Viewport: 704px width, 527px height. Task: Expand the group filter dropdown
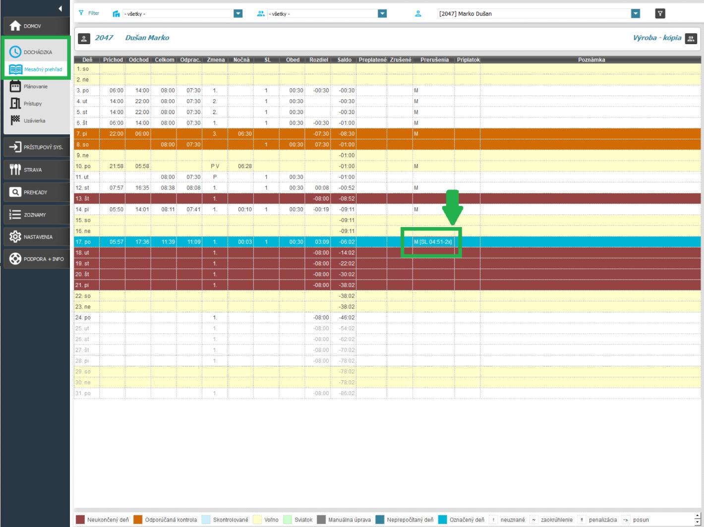[x=382, y=14]
